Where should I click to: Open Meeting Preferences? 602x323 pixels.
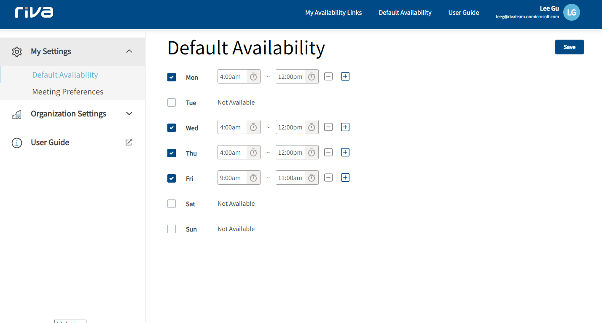tap(67, 92)
